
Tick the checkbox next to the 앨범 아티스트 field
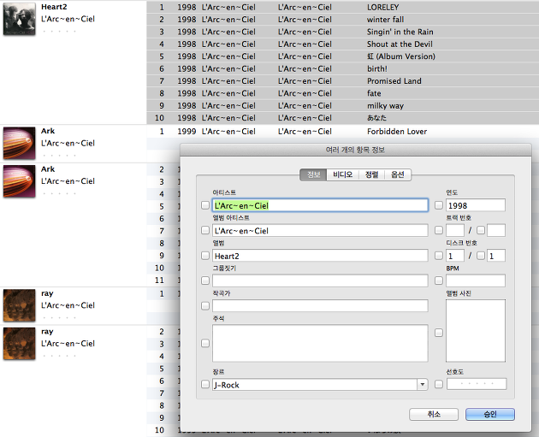click(x=205, y=230)
